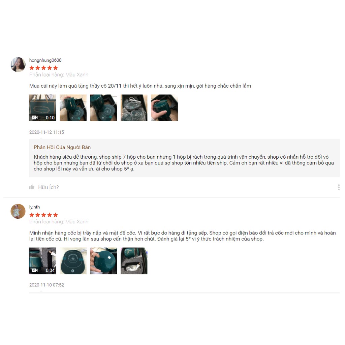The image size is (345, 345).
Task: Open third photo in hongnhung0608's review
Action: [x=103, y=108]
